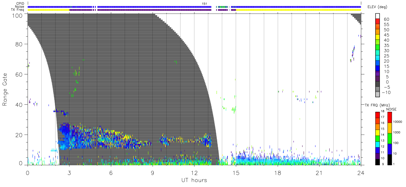Screen dimensions: 406x187
Task: Click the x-axis tick label '18'
Action: (277, 173)
